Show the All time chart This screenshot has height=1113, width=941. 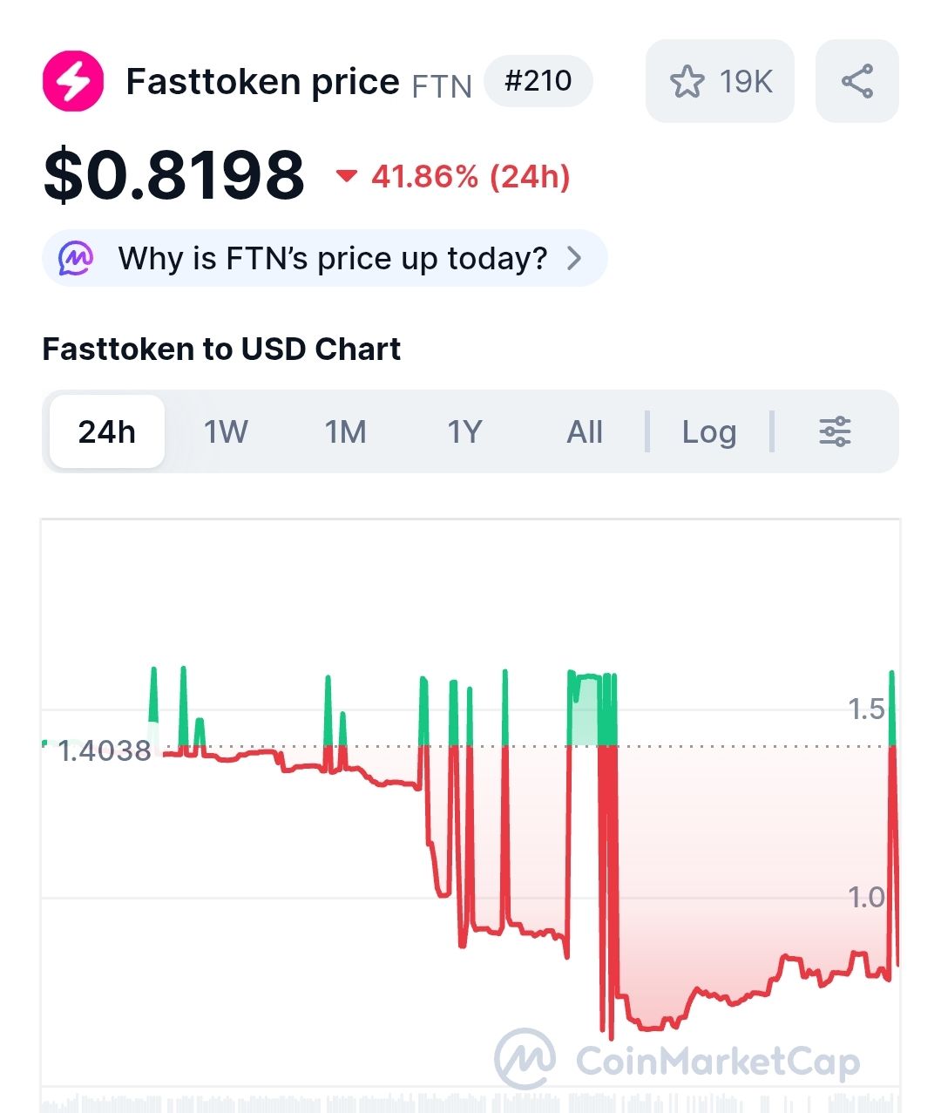click(x=585, y=431)
